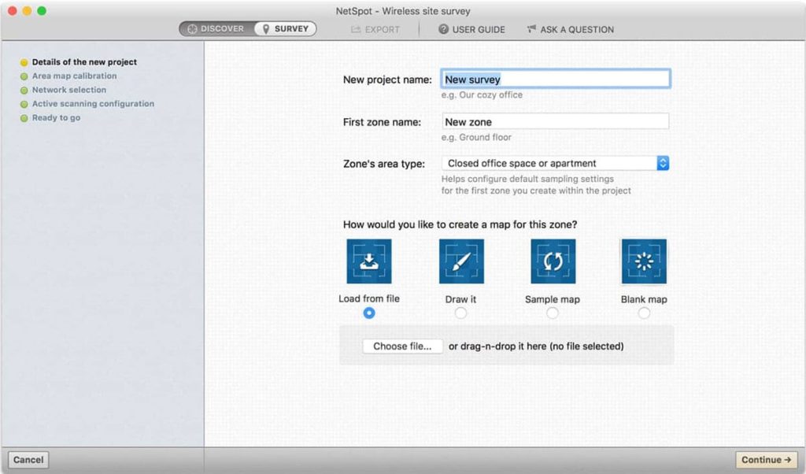The height and width of the screenshot is (474, 806).
Task: Click the Continue button
Action: pos(766,460)
